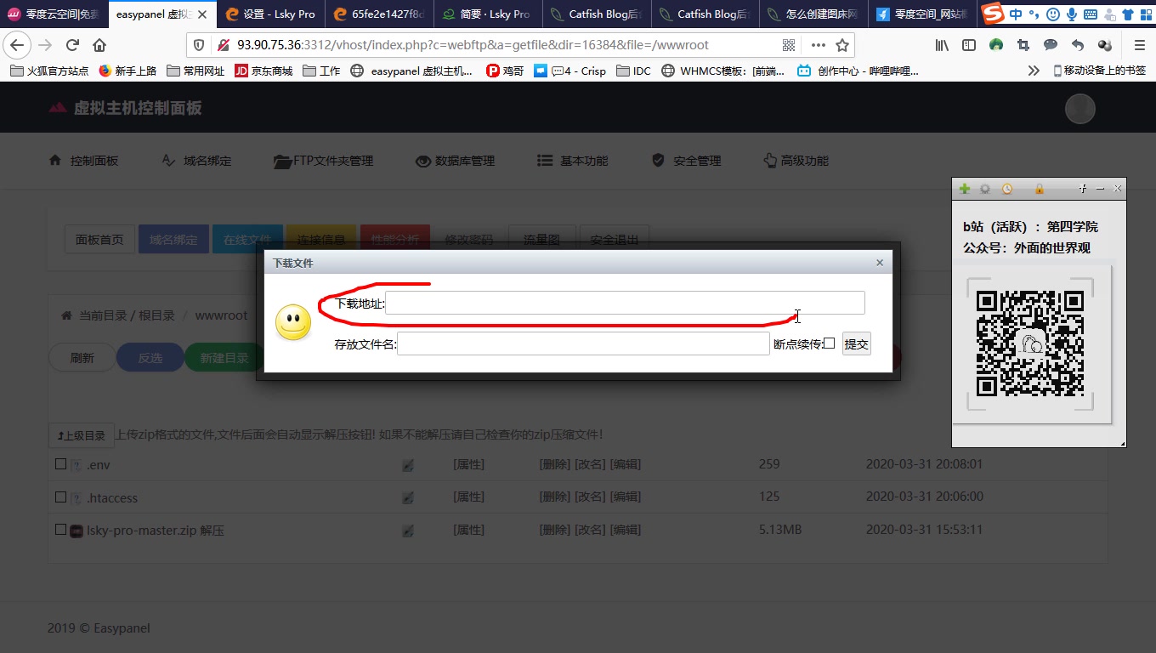Image resolution: width=1156 pixels, height=653 pixels.
Task: Click the padlock icon in note widget
Action: [x=1039, y=189]
